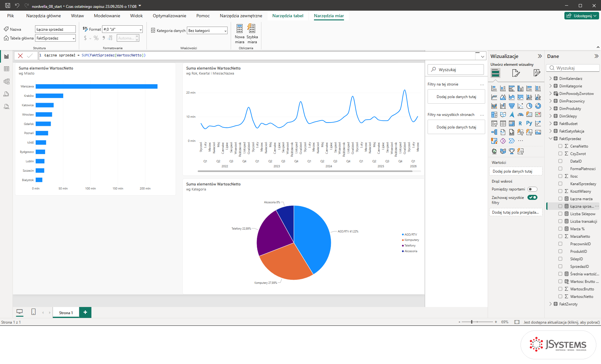Image resolution: width=601 pixels, height=364 pixels.
Task: Open Model view in left sidebar
Action: pyautogui.click(x=7, y=81)
